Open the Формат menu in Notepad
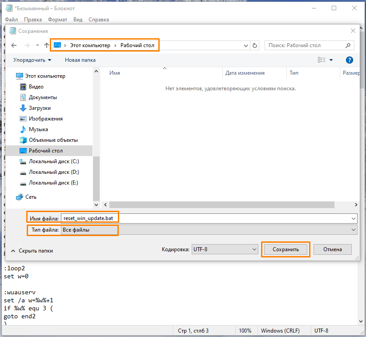The image size is (366, 337). coord(57,20)
